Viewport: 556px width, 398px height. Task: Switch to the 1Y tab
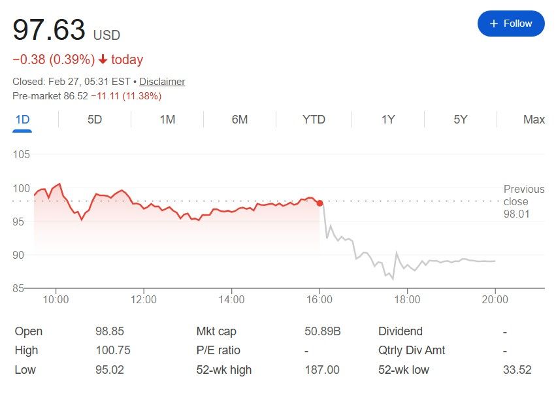point(388,120)
